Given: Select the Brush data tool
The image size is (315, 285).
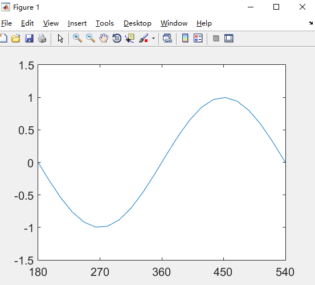Looking at the screenshot, I should point(144,38).
